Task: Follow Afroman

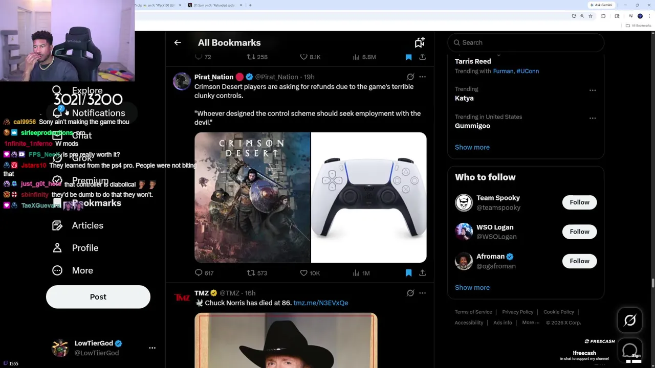Action: point(579,261)
